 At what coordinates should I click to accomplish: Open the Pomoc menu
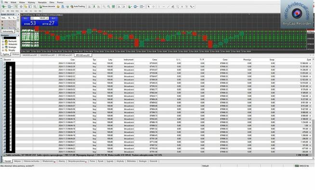60,2
